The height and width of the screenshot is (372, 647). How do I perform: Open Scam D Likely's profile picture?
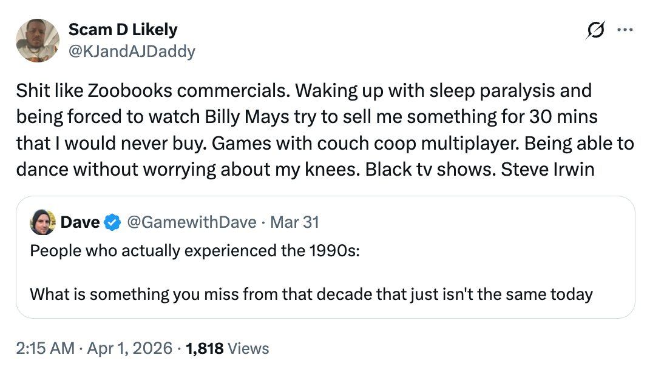point(37,40)
